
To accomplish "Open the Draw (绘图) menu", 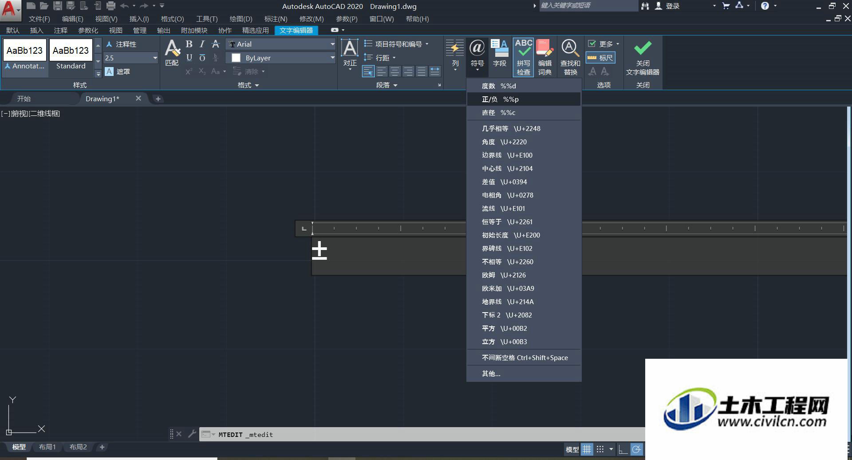I will pos(241,19).
